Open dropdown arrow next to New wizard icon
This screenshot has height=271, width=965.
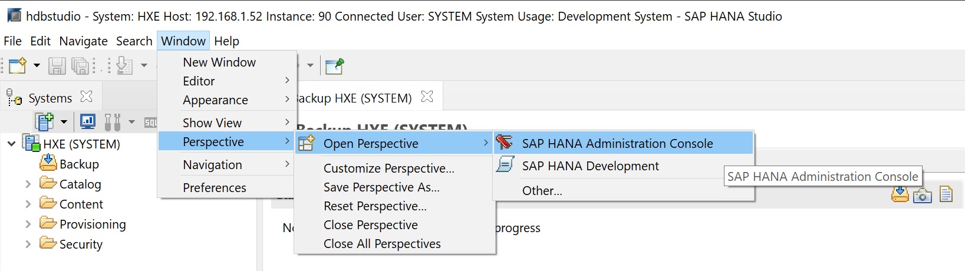pos(37,65)
